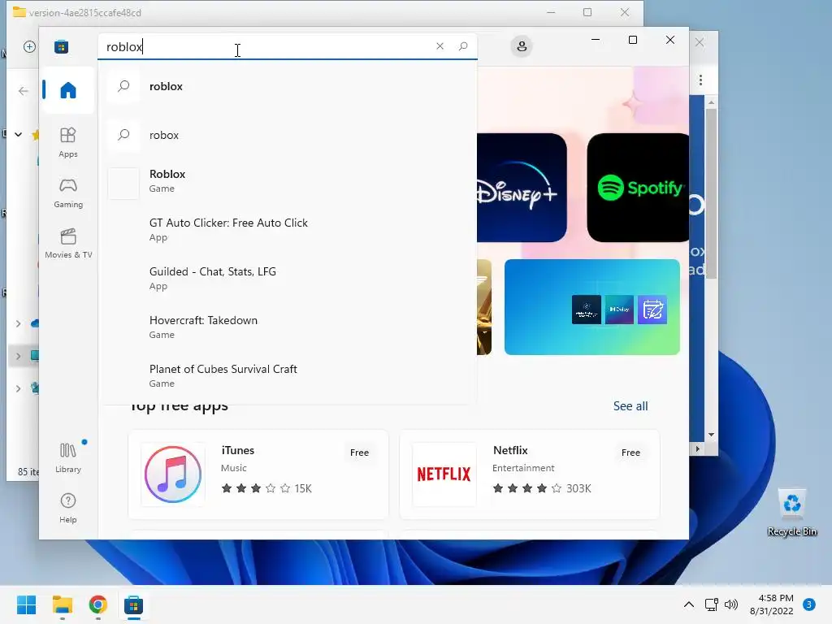Select the Recycle Bin desktop icon

(791, 512)
